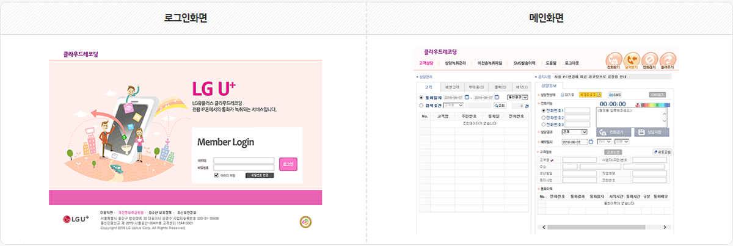Open calendar icon beside 예약일시 date field

(x=591, y=142)
